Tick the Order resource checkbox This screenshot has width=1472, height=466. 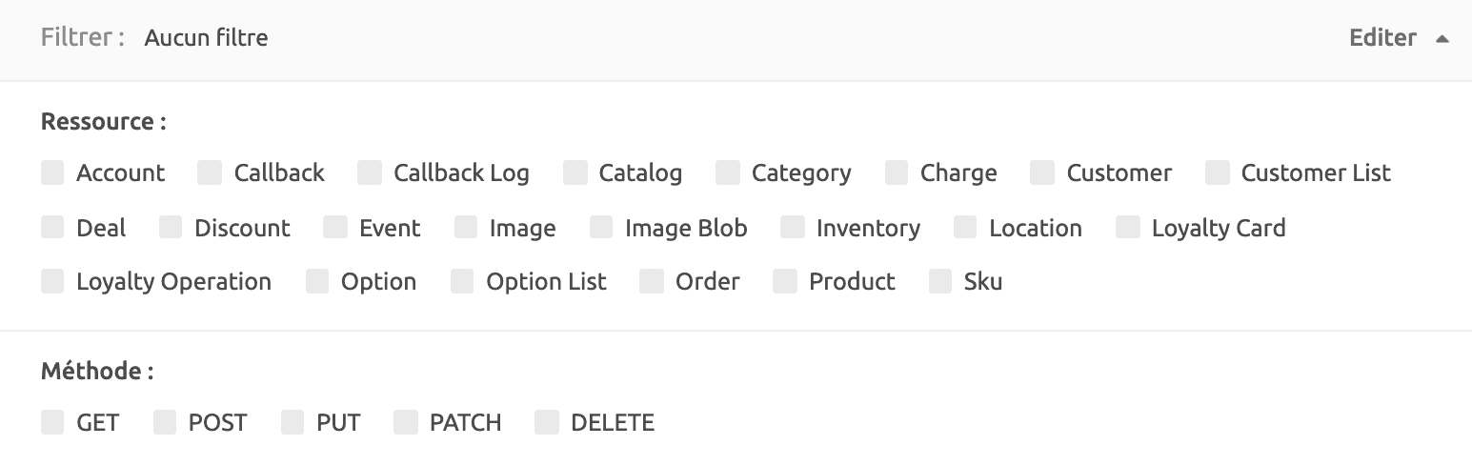pos(652,281)
